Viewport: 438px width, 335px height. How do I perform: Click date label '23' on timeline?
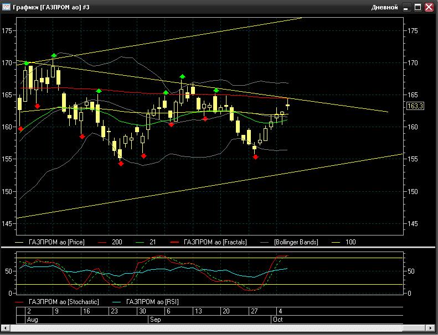click(115, 311)
